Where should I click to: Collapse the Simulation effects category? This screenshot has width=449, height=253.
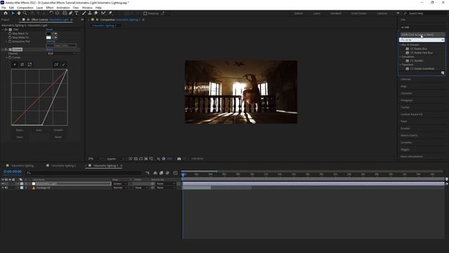pos(401,57)
